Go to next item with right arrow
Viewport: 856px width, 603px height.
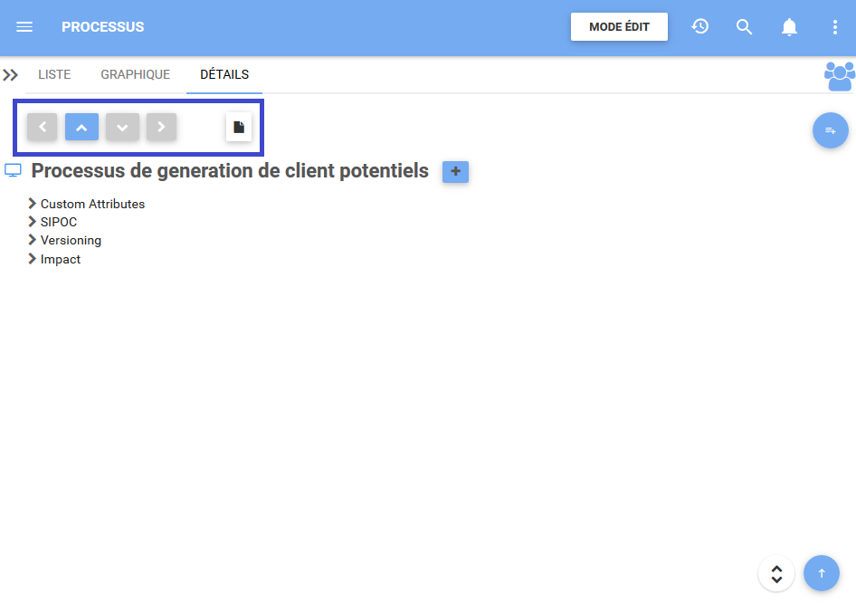[161, 128]
